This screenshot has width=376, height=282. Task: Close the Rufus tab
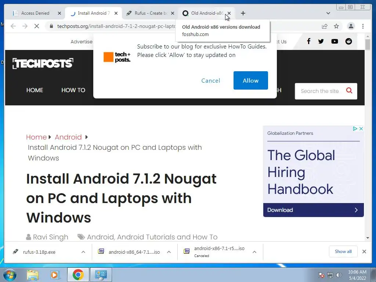coord(173,13)
